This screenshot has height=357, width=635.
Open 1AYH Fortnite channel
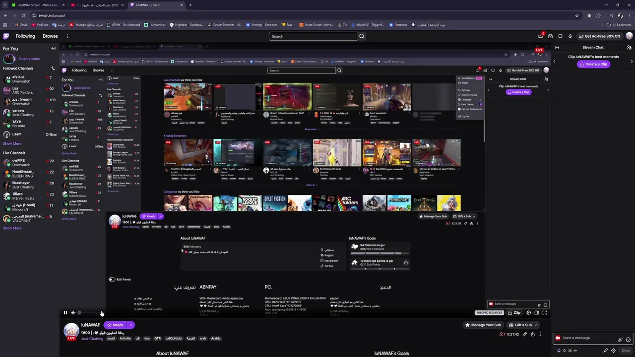[29, 123]
